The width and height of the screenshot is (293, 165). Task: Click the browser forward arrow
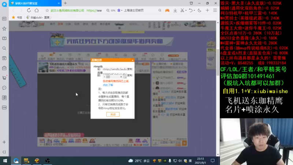pyautogui.click(x=21, y=10)
